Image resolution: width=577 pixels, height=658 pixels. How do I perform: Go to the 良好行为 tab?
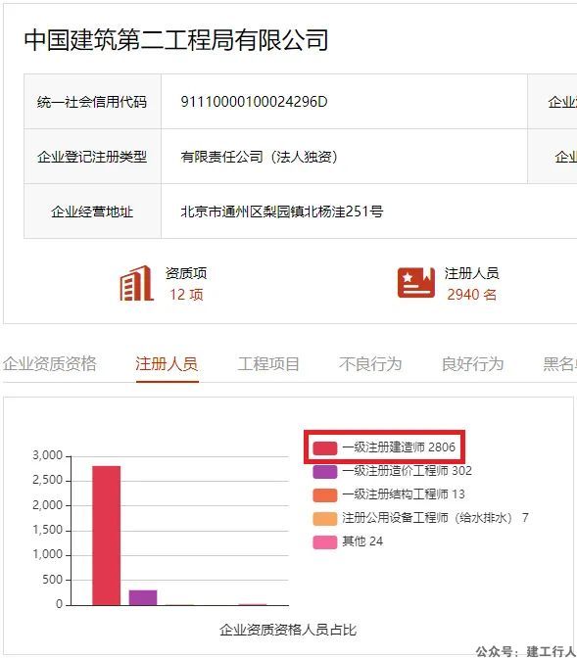point(473,364)
